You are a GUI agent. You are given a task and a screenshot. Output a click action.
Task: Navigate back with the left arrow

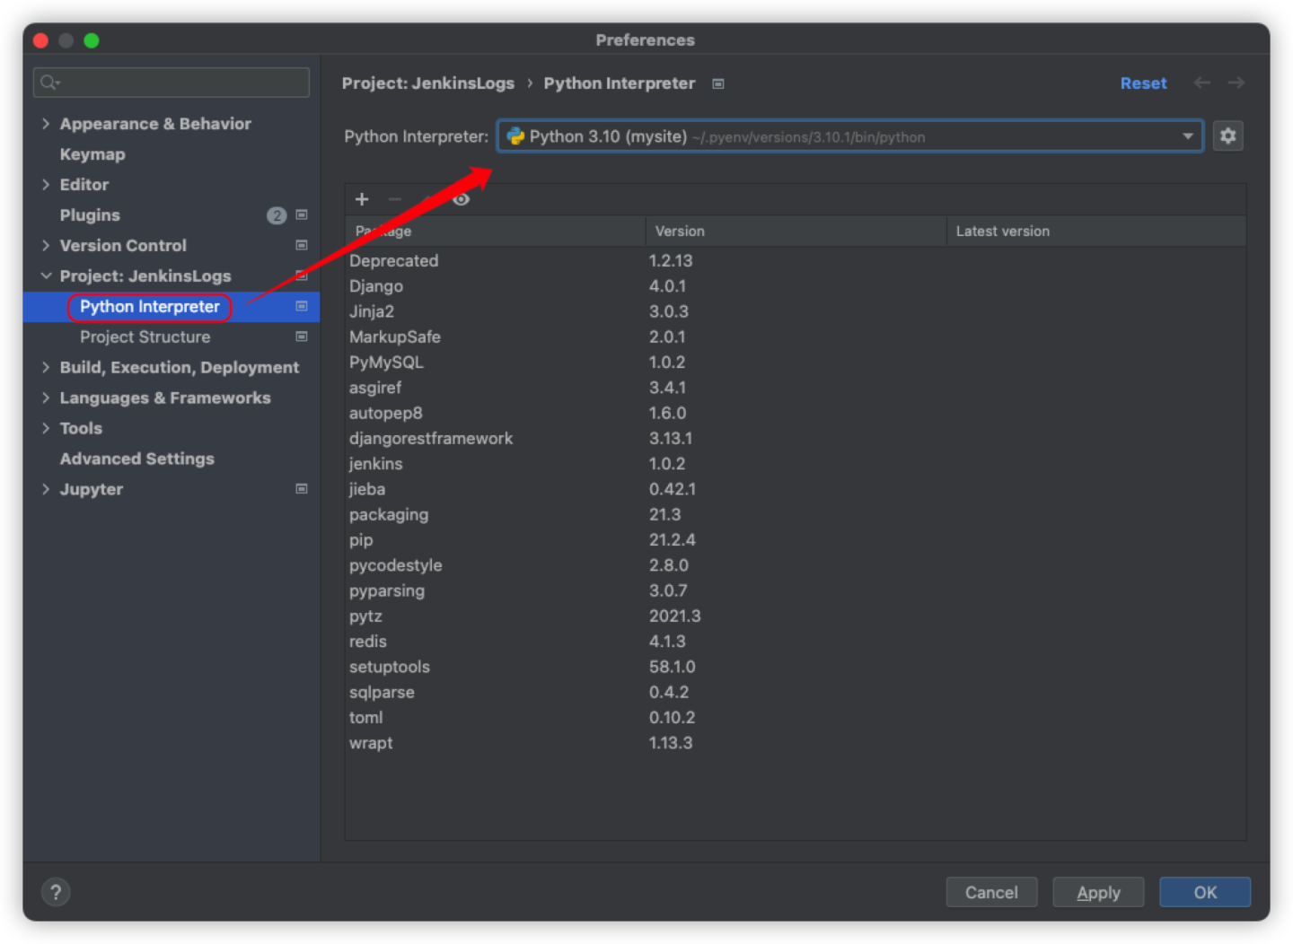coord(1201,83)
